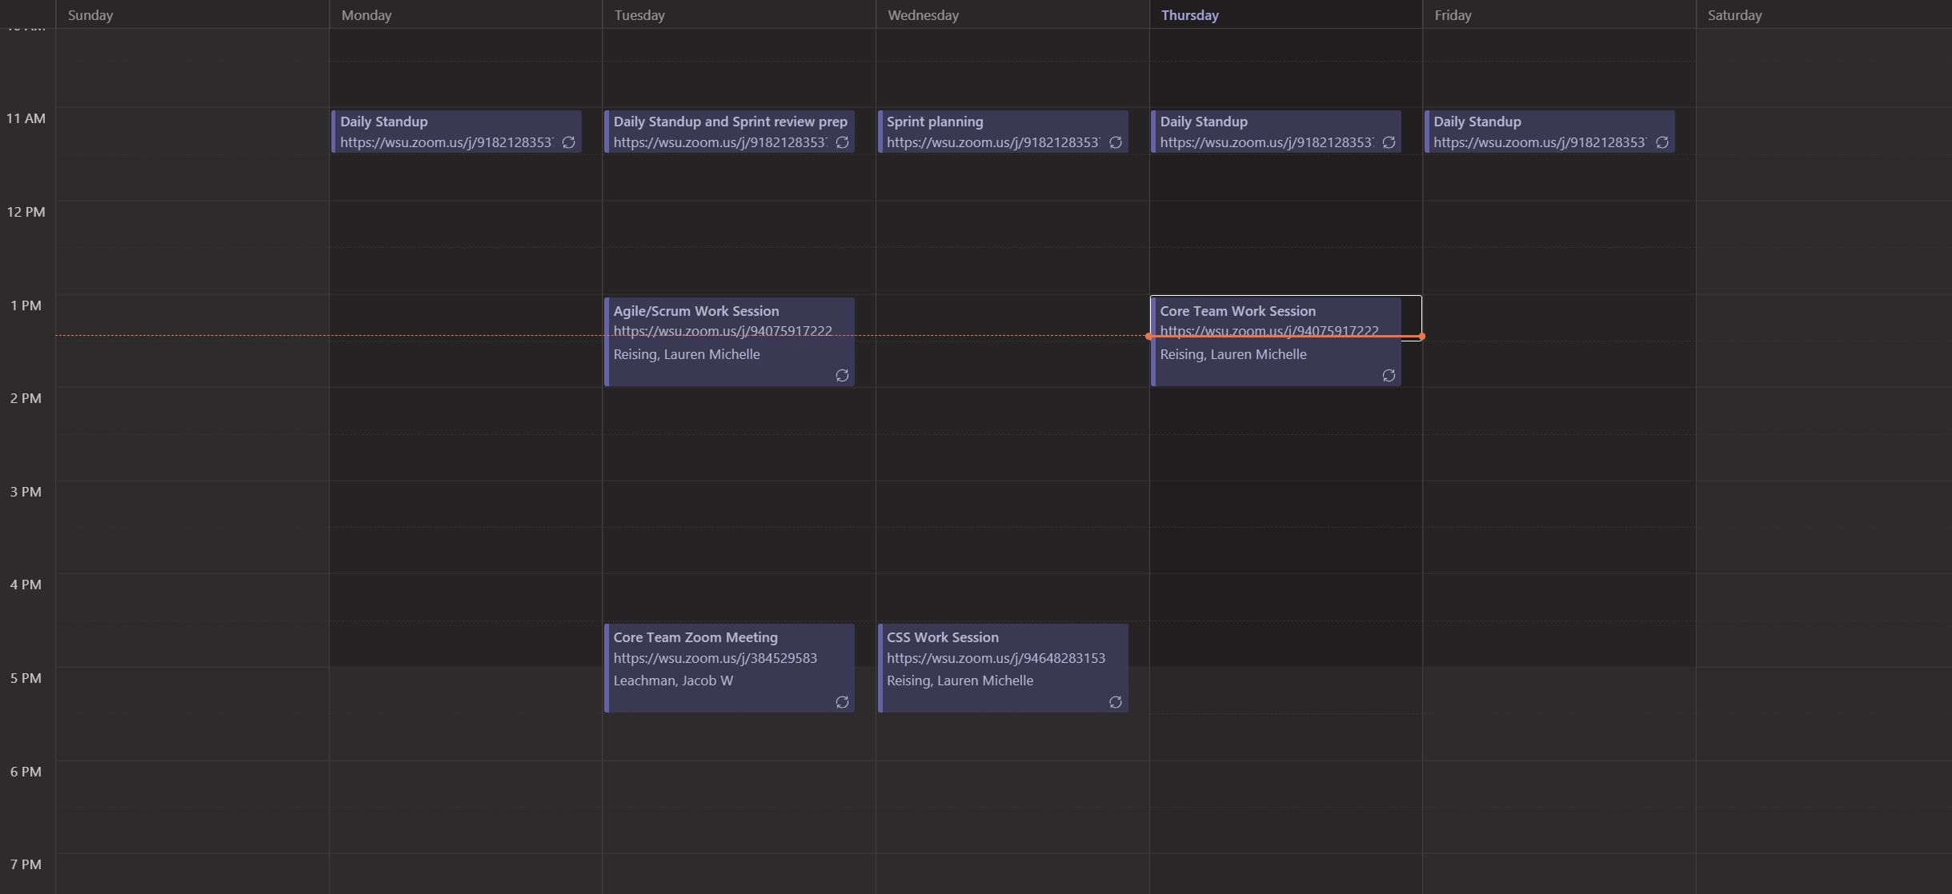Click recurrence icon on Core Team Zoom Meeting
Viewport: 1952px width, 894px height.
tap(842, 702)
